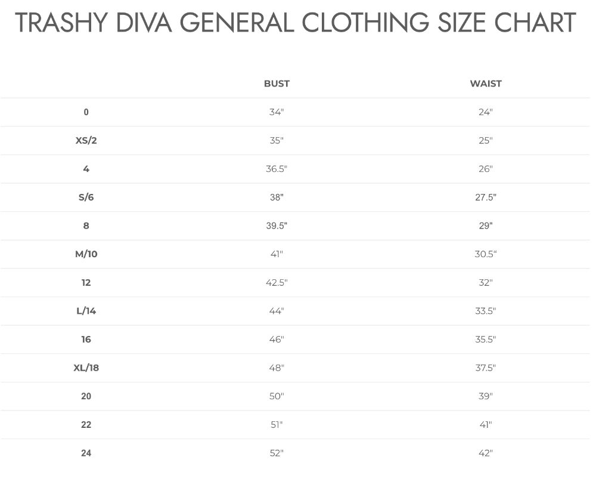The width and height of the screenshot is (596, 478).
Task: Click the XL/18 size label
Action: click(86, 368)
